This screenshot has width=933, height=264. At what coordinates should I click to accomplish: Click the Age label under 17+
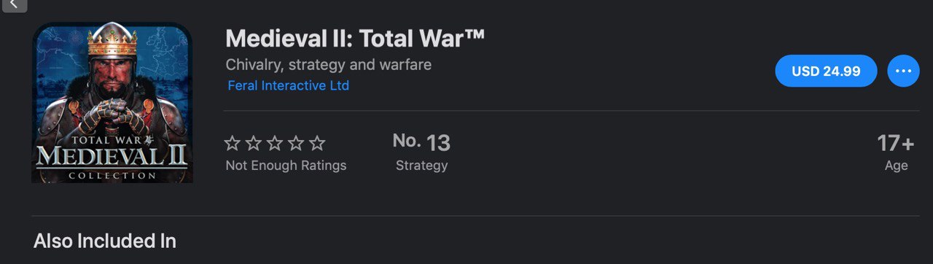896,166
